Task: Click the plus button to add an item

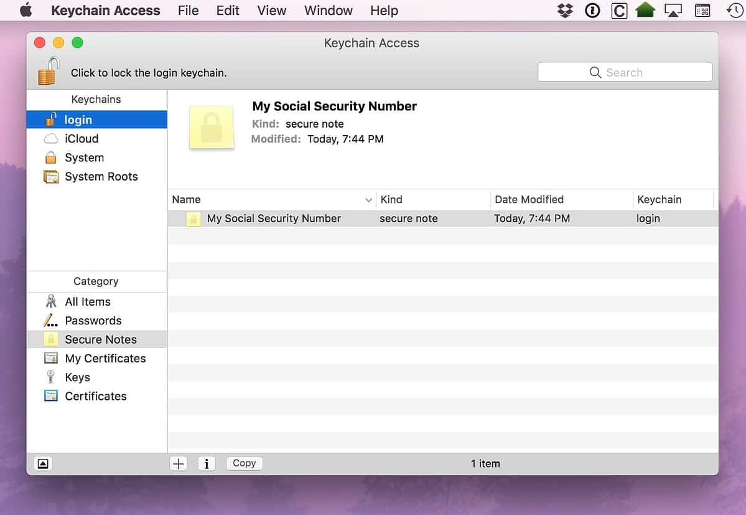Action: [x=179, y=463]
